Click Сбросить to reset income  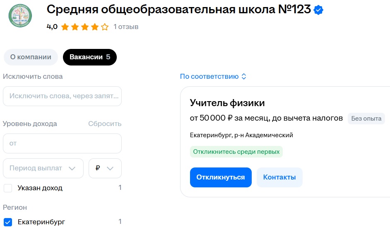[105, 124]
